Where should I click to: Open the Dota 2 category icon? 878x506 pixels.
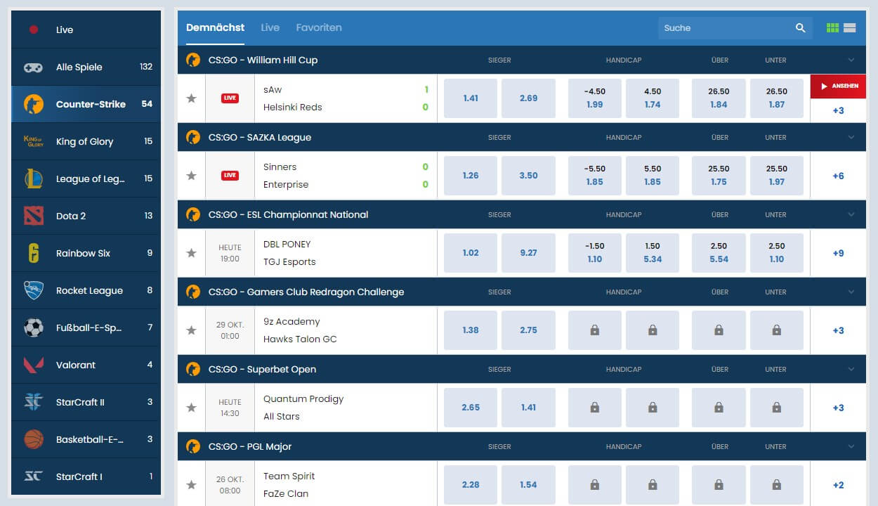[33, 216]
